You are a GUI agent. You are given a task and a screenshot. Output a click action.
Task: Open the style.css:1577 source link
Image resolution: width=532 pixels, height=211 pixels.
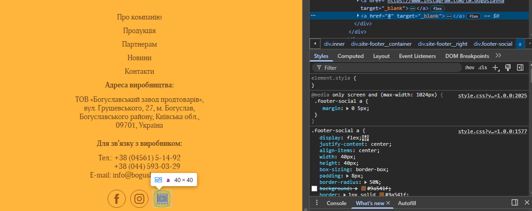(x=493, y=131)
